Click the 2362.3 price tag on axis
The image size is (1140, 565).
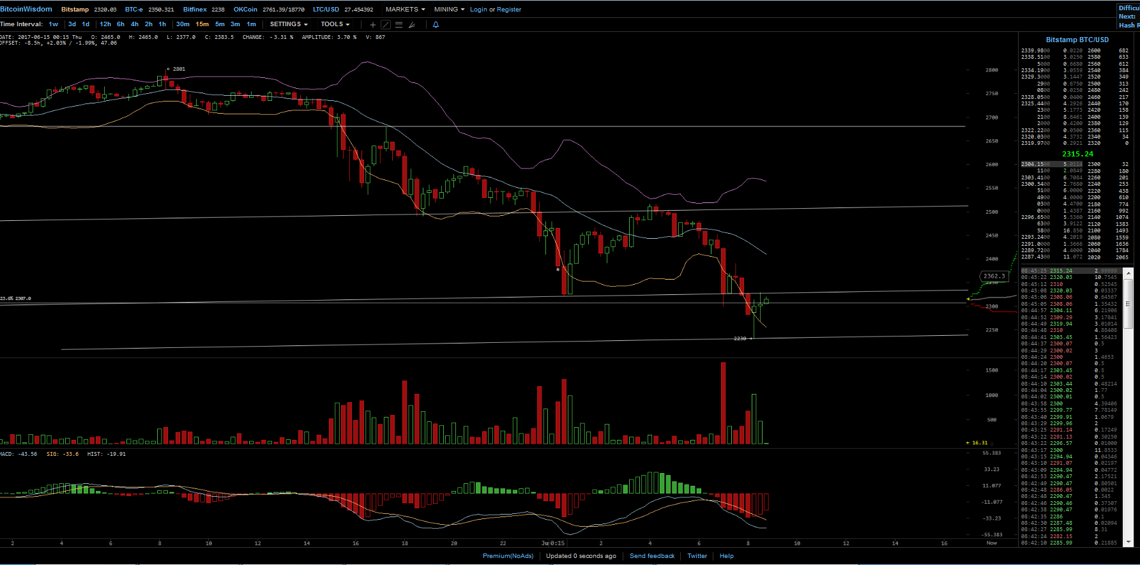click(x=994, y=276)
